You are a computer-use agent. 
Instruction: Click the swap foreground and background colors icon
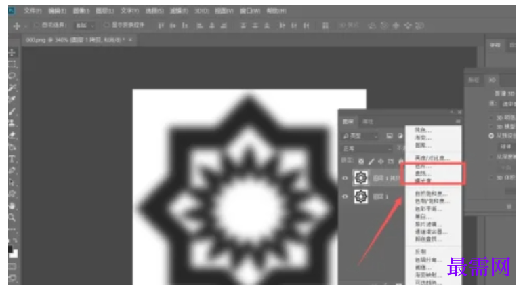[15, 241]
